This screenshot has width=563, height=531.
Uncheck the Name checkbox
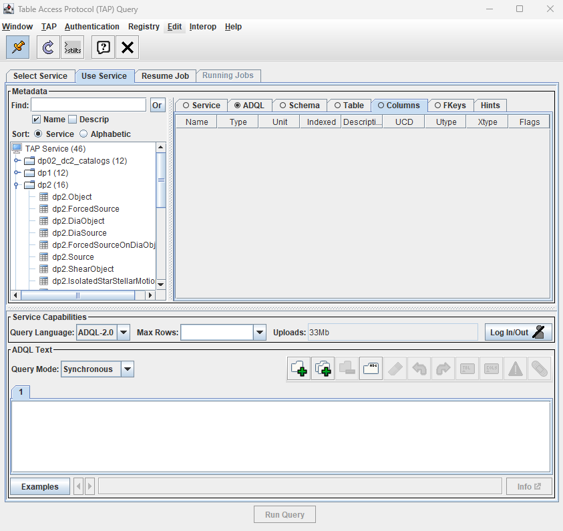pos(36,119)
